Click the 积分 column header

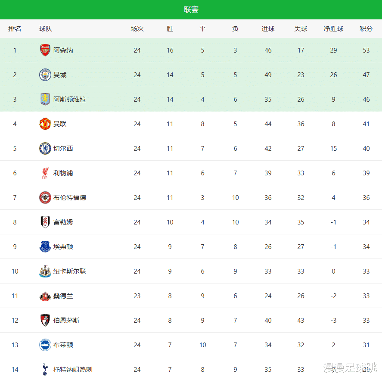pos(366,29)
